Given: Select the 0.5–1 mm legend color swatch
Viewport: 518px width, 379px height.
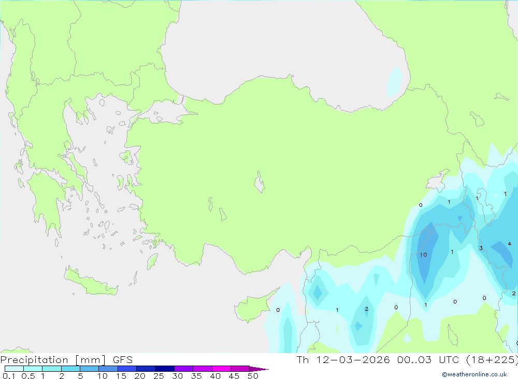Looking at the screenshot, I should 33,369.
